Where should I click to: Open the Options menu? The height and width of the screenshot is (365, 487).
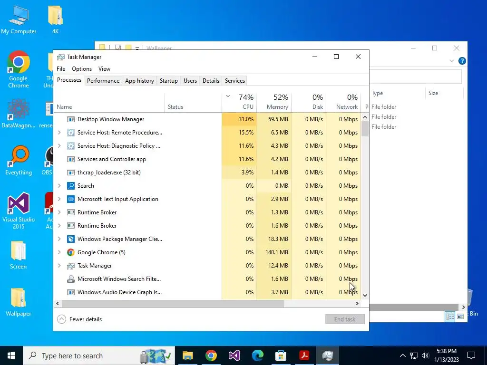pyautogui.click(x=82, y=69)
